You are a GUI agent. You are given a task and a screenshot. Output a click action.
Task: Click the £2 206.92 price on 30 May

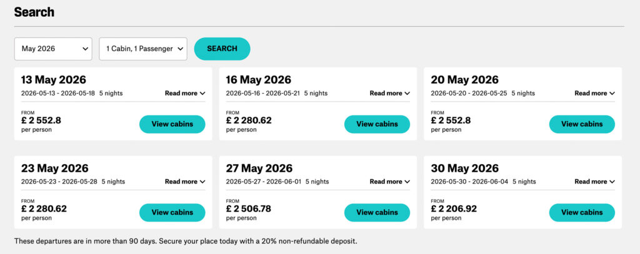pyautogui.click(x=454, y=208)
